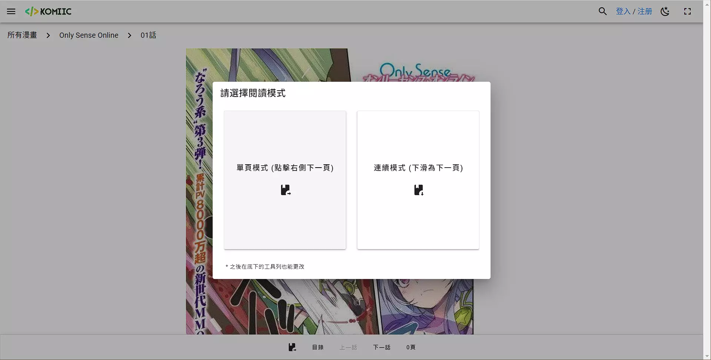Click the scrollbar down arrow
The width and height of the screenshot is (711, 360).
[x=707, y=356]
